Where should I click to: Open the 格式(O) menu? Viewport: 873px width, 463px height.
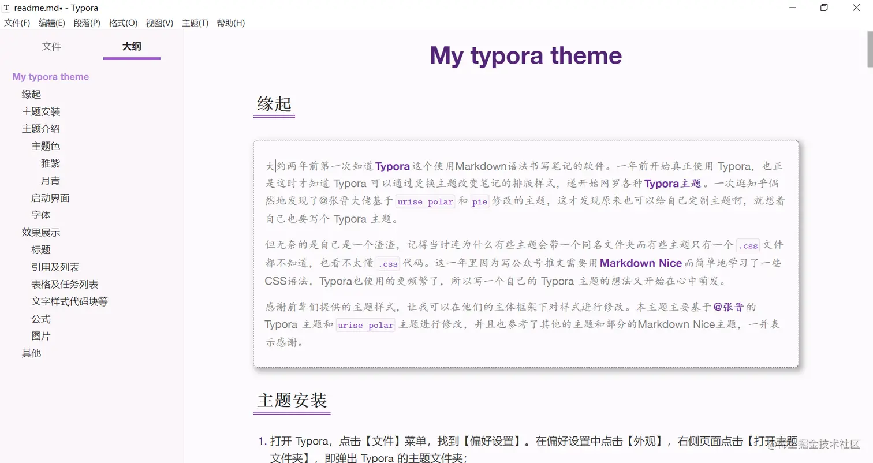[124, 23]
